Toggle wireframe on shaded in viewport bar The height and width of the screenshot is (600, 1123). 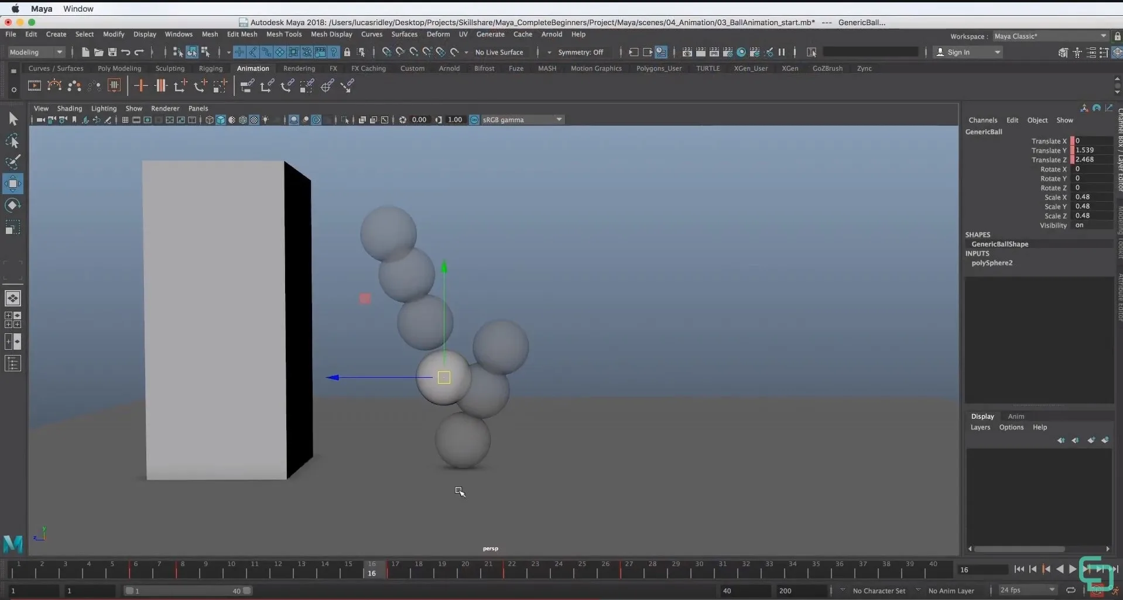point(243,120)
